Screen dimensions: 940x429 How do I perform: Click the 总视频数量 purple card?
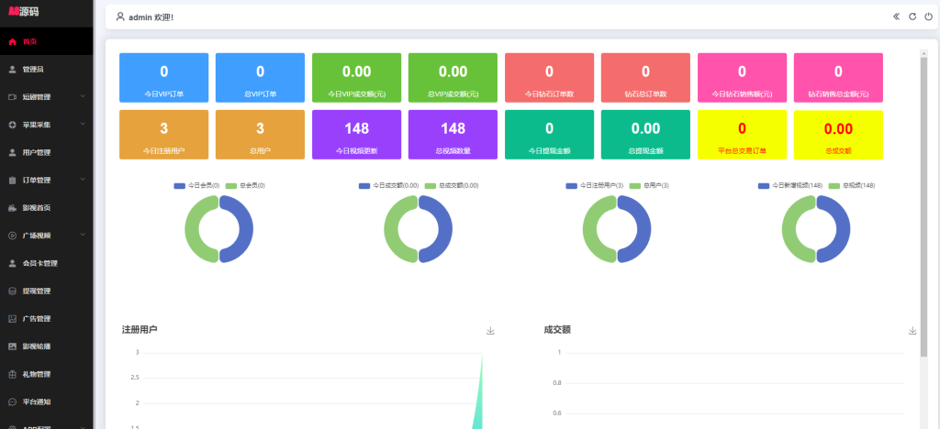click(x=453, y=135)
